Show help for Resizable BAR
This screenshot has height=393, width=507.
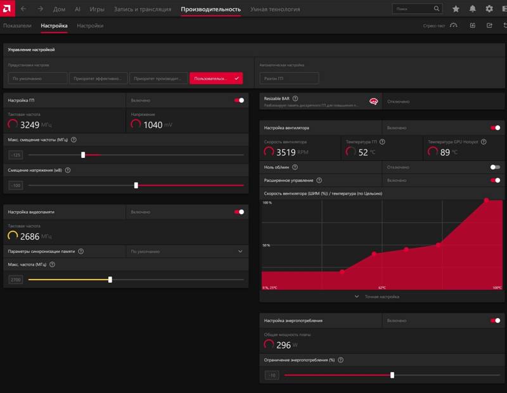point(295,98)
